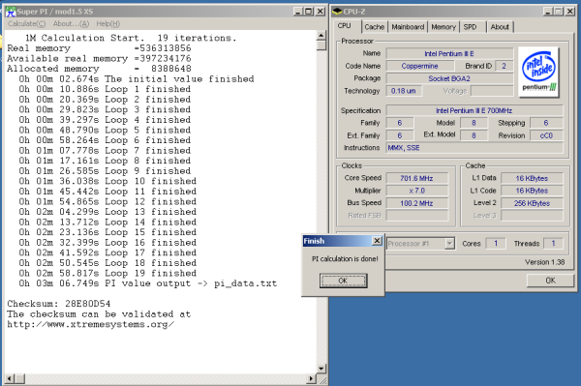Switch to the Cache tab in CPU-Z
This screenshot has width=581, height=386.
tap(374, 27)
